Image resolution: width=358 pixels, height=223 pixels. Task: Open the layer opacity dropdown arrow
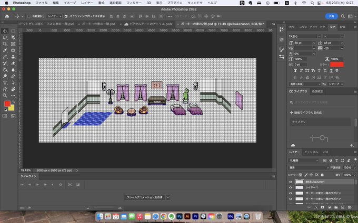point(354,168)
